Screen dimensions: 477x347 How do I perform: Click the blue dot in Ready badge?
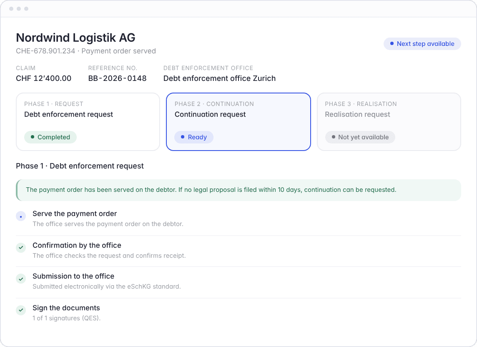tap(183, 137)
